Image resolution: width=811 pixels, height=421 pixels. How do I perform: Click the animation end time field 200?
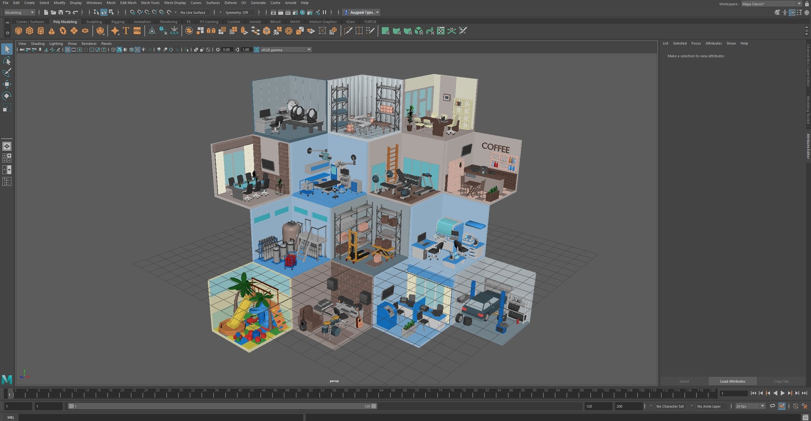point(629,406)
